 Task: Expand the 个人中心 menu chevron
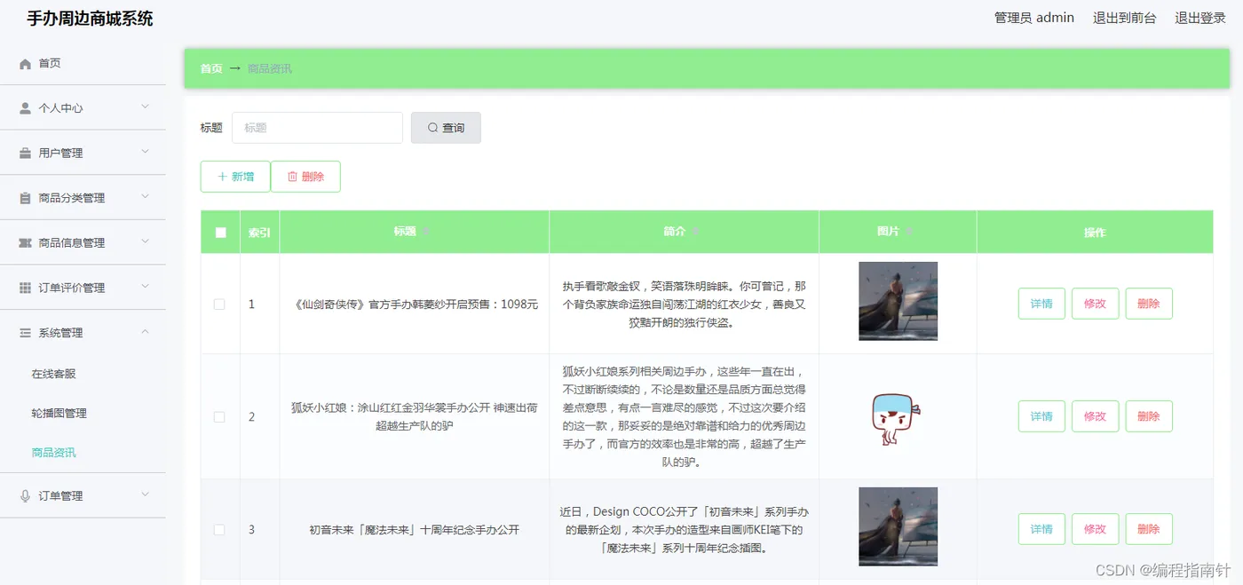click(146, 107)
